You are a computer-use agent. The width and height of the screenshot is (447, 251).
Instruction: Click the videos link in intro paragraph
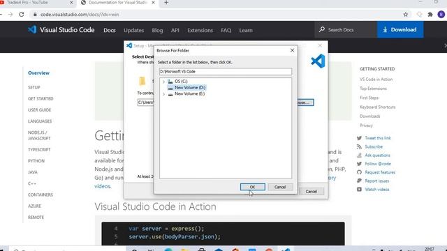(103, 186)
